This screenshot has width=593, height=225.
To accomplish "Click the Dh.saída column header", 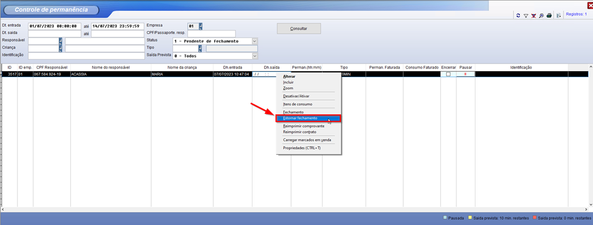I will point(271,67).
